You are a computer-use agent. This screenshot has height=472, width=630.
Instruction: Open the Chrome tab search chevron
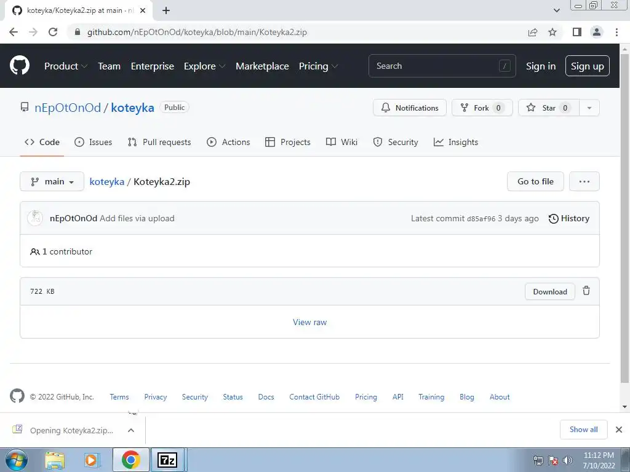[x=556, y=11]
